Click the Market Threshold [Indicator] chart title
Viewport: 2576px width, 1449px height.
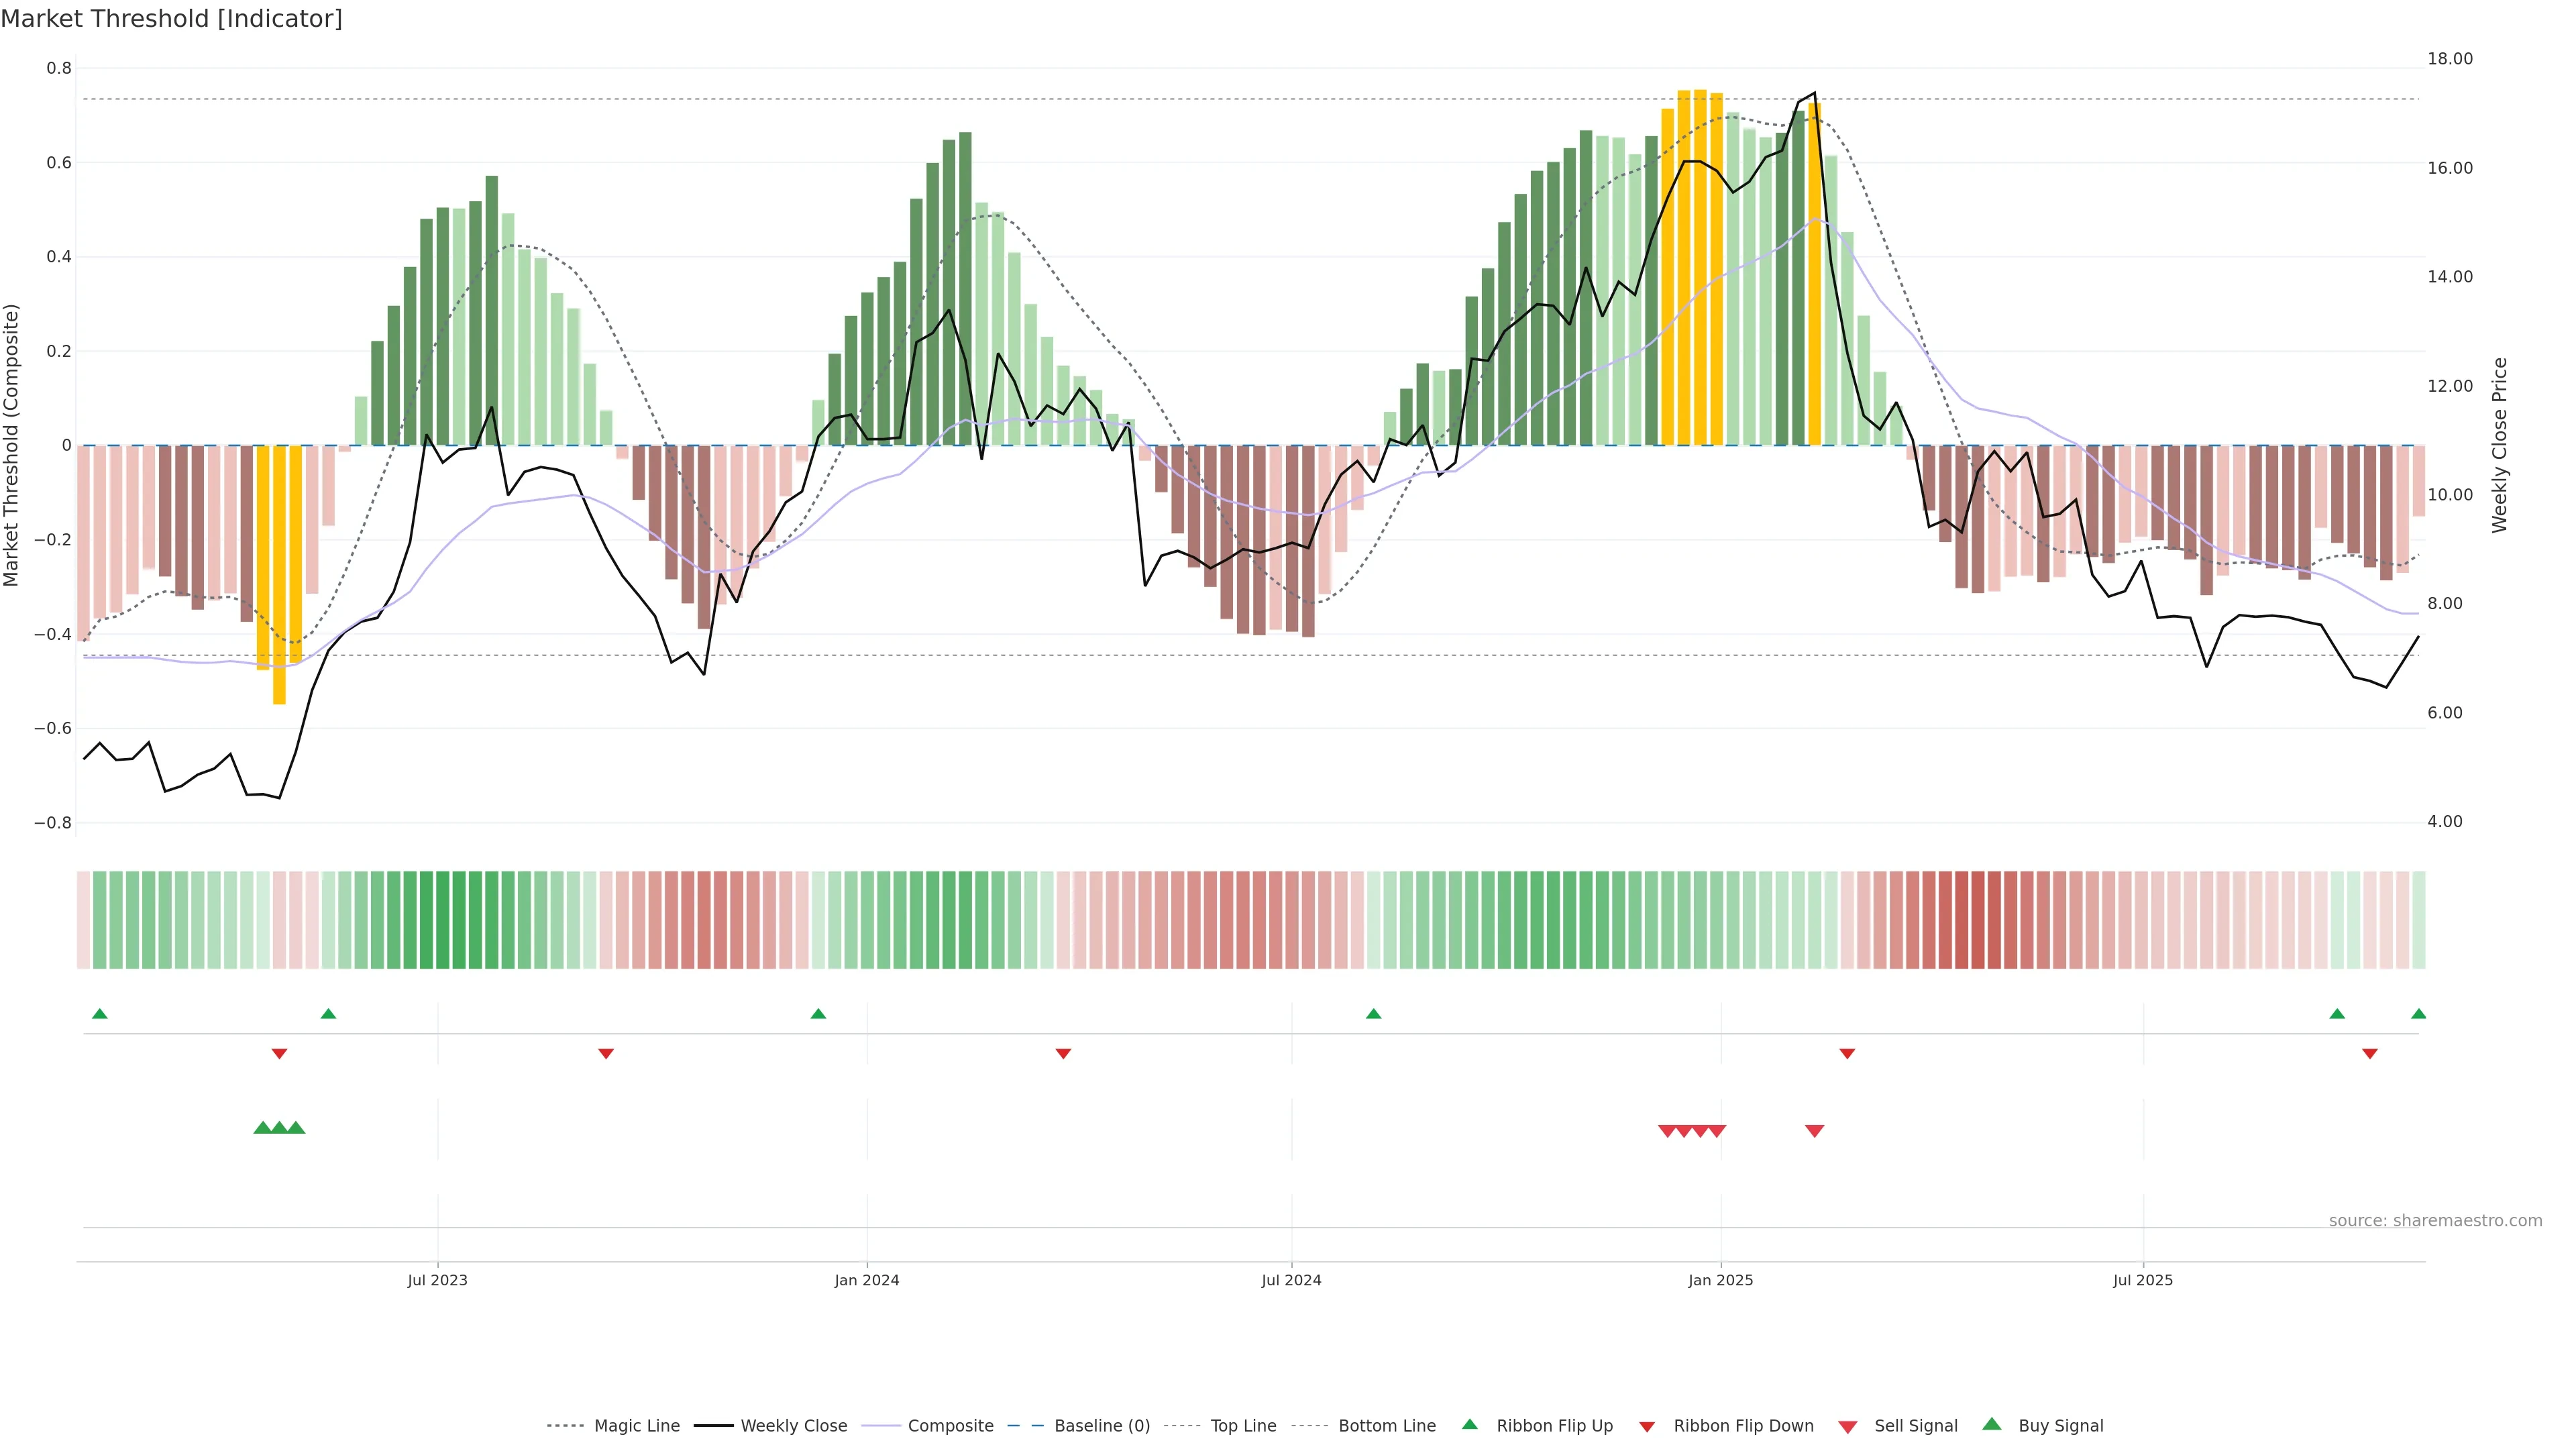[x=171, y=19]
